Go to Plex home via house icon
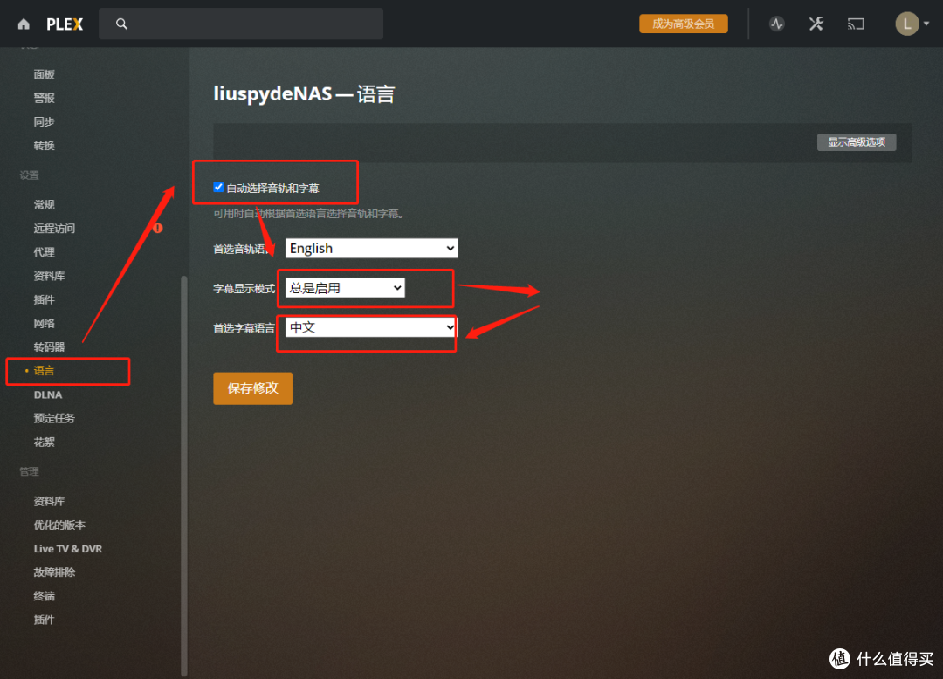 coord(24,24)
